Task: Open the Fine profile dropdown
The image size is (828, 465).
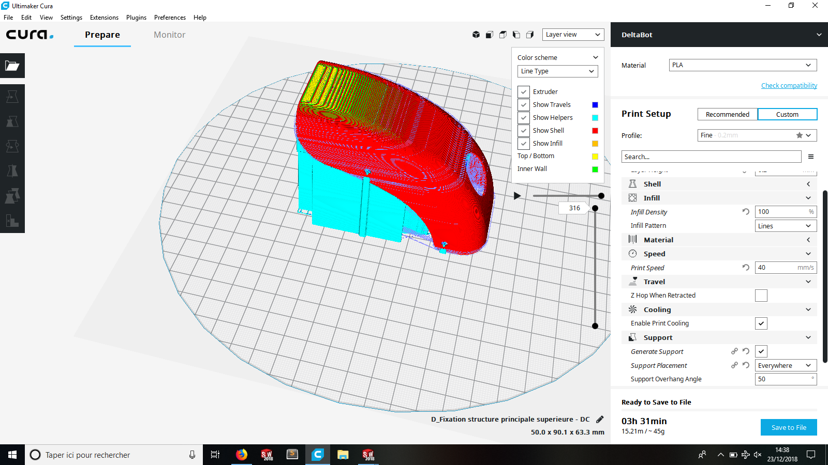Action: (757, 135)
